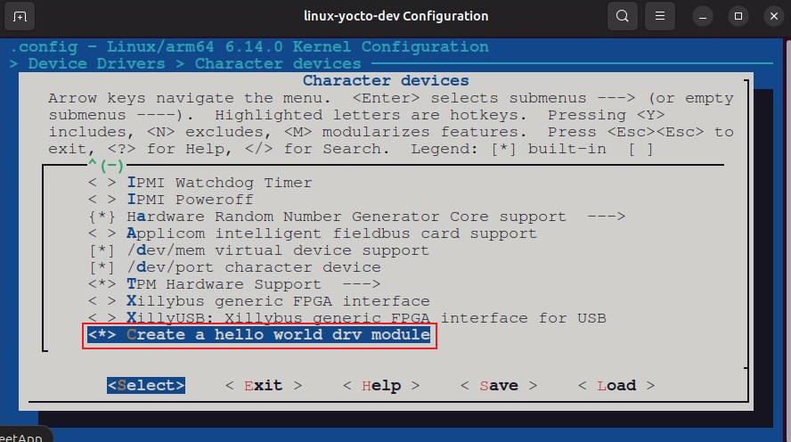
Task: Click the Select button
Action: tap(146, 386)
